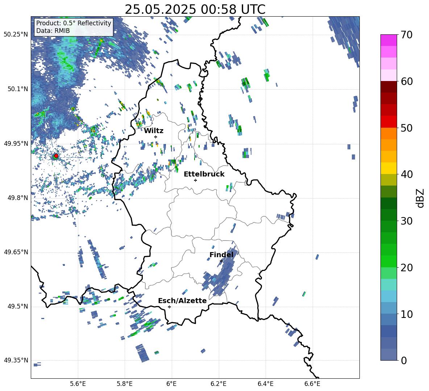Click the 10 tick on the colorbar
Image resolution: width=429 pixels, height=391 pixels.
point(406,314)
